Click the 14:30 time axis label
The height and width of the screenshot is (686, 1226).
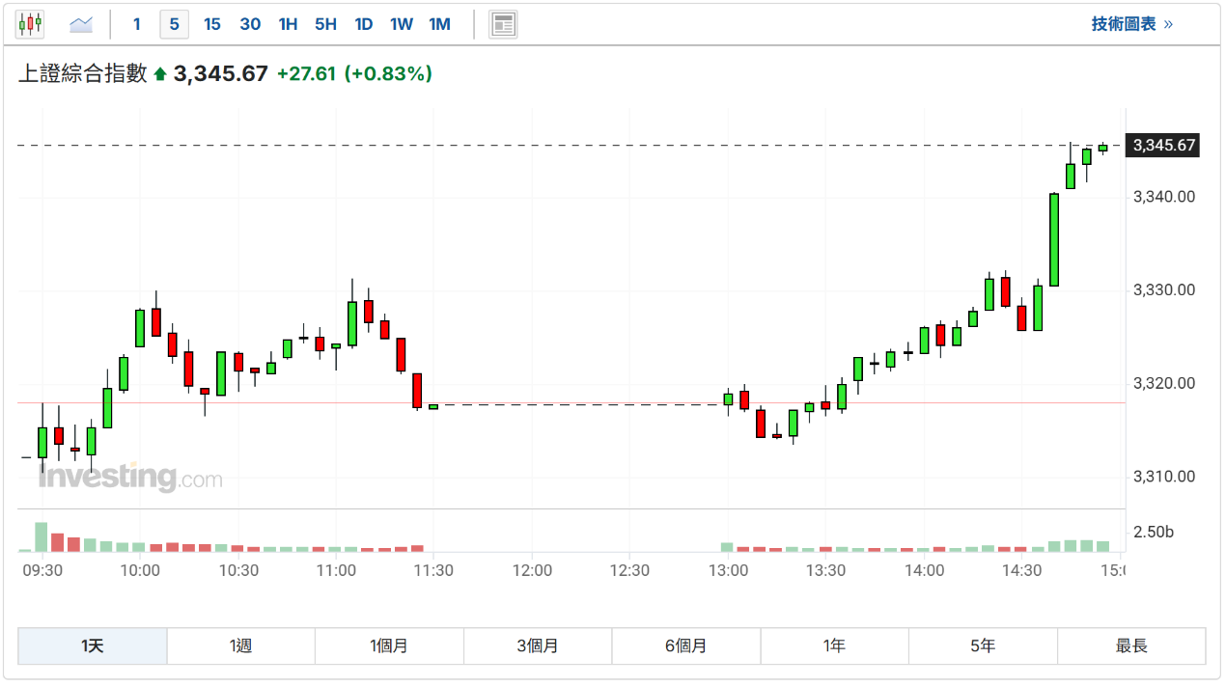(1021, 571)
